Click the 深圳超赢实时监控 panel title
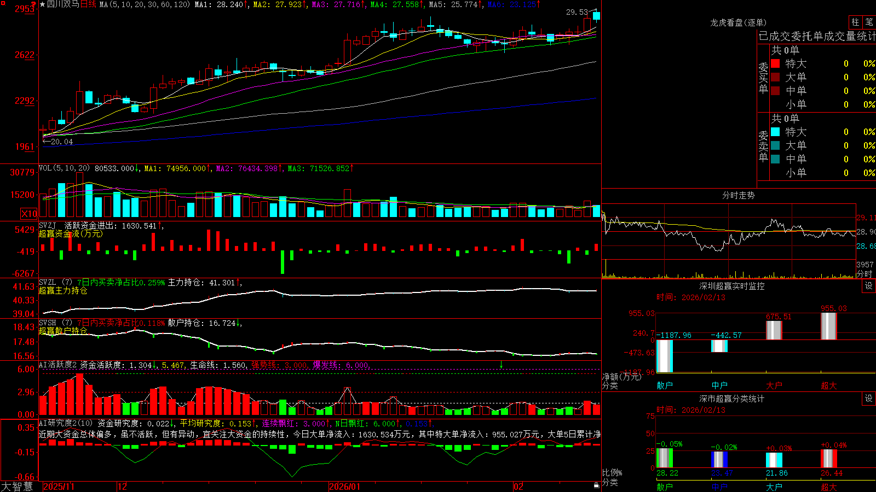This screenshot has width=876, height=492. pyautogui.click(x=732, y=286)
